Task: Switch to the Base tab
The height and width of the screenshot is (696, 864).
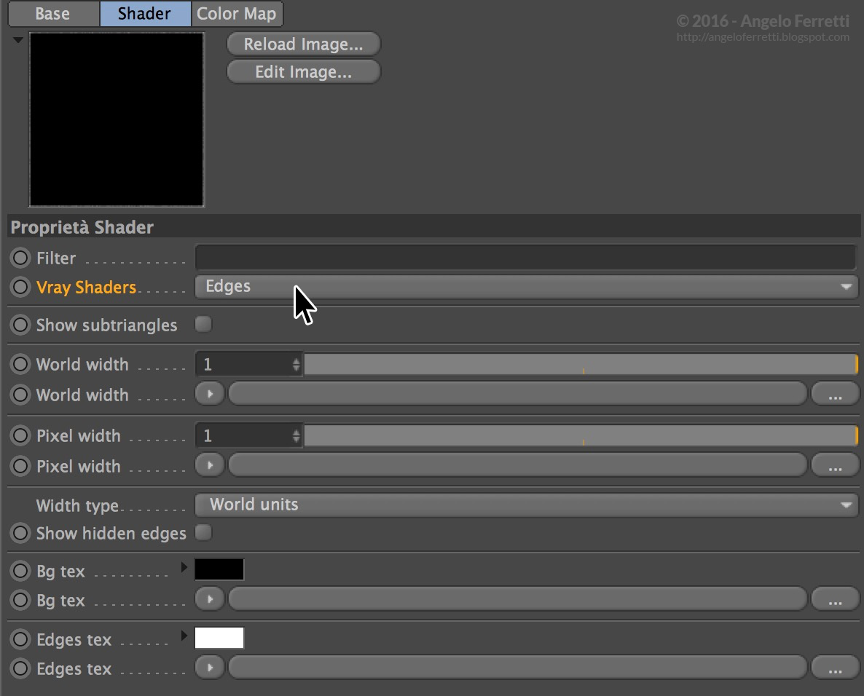Action: 53,13
